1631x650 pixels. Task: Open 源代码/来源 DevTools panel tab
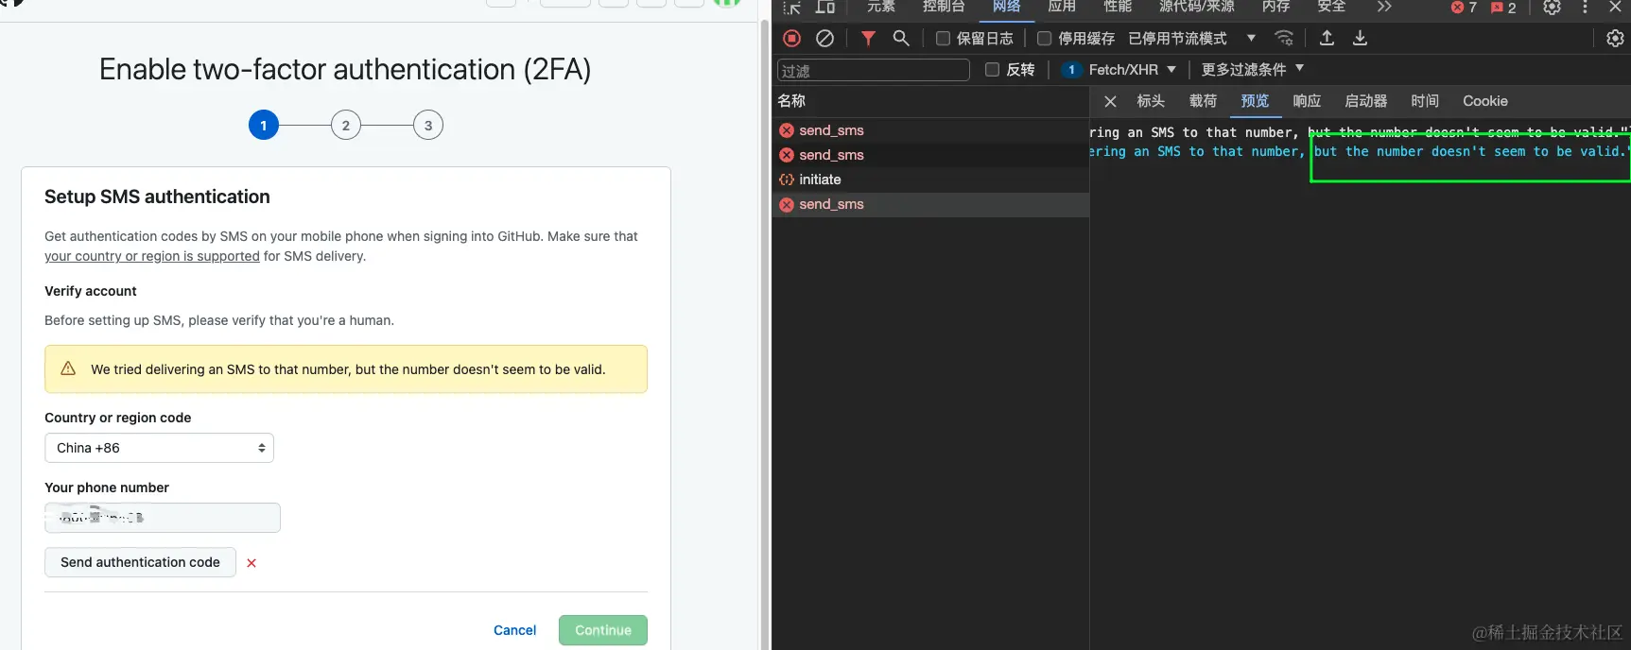1196,7
